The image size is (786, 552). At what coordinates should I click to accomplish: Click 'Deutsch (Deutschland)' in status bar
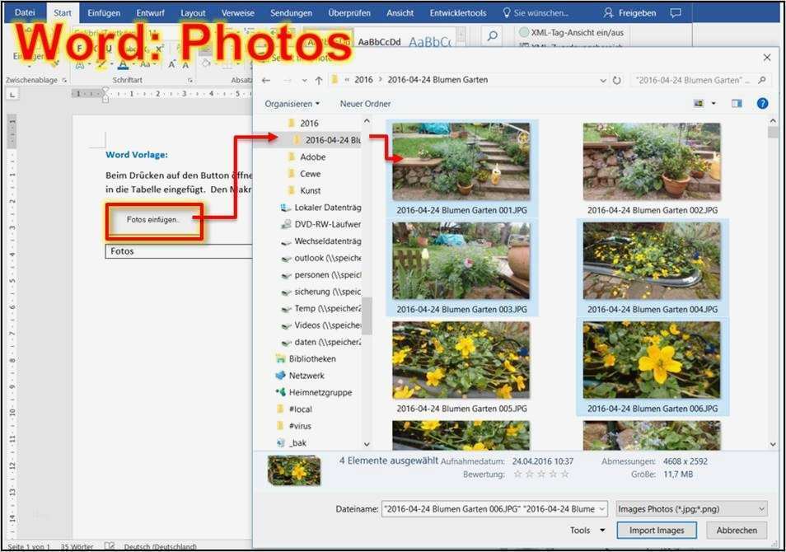tap(161, 546)
